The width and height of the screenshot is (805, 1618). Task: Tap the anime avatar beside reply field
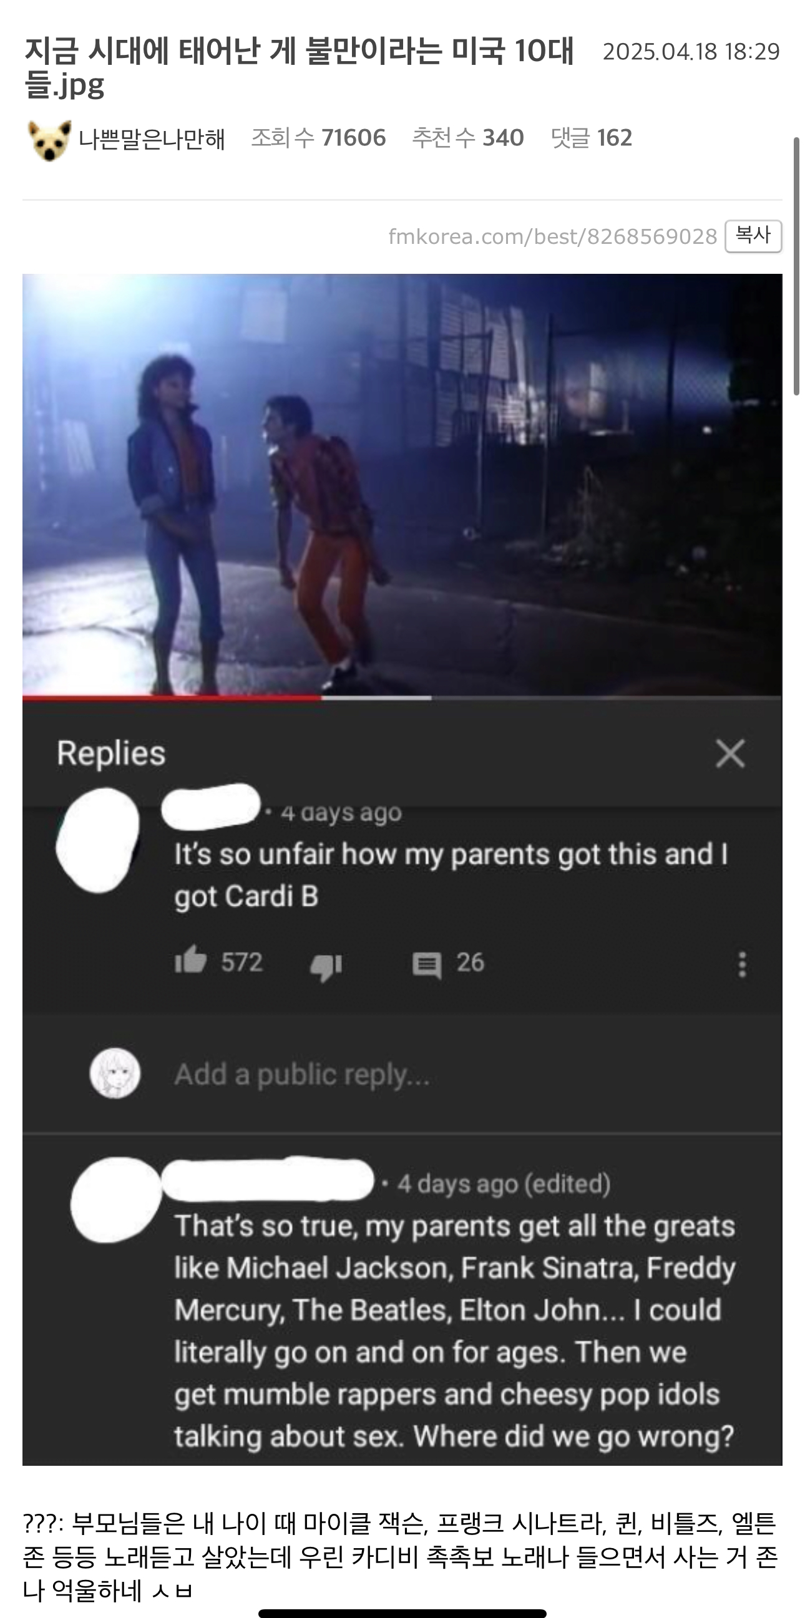[114, 1073]
